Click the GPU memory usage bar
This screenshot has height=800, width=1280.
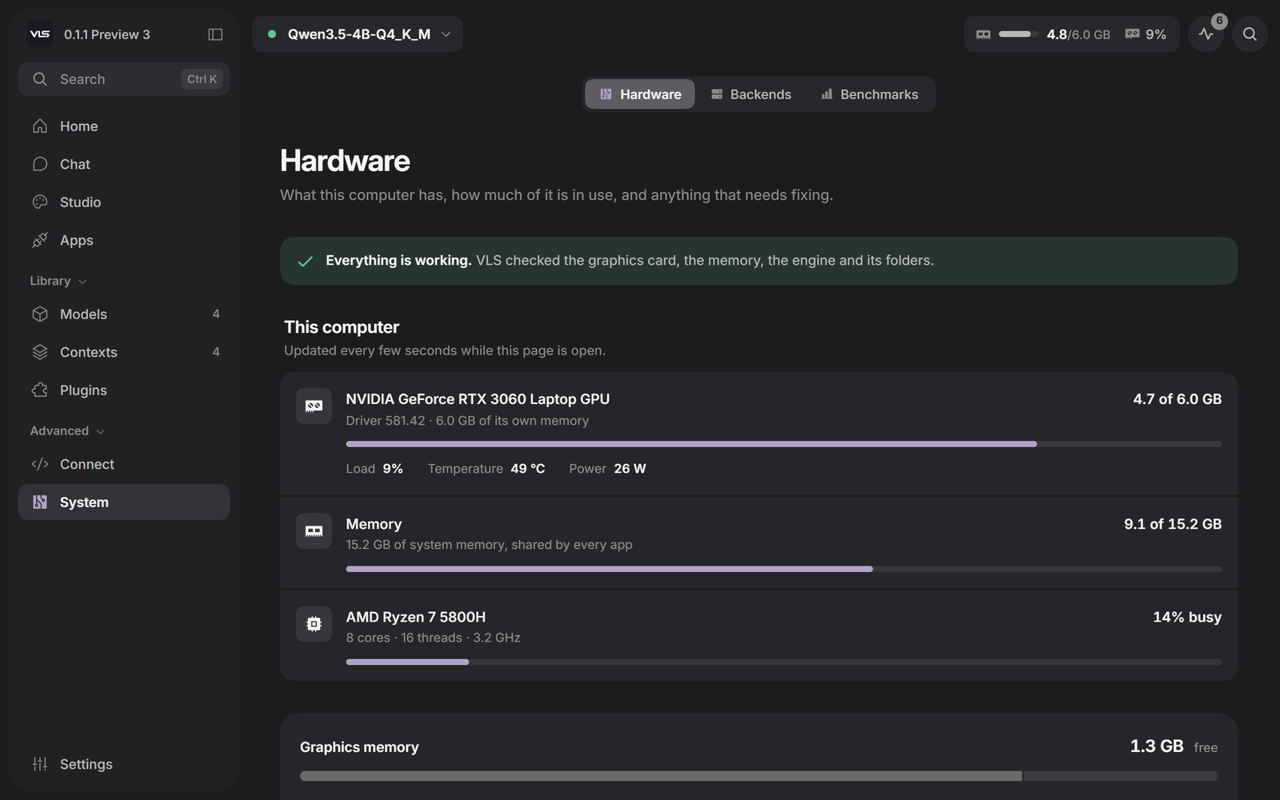tap(784, 444)
